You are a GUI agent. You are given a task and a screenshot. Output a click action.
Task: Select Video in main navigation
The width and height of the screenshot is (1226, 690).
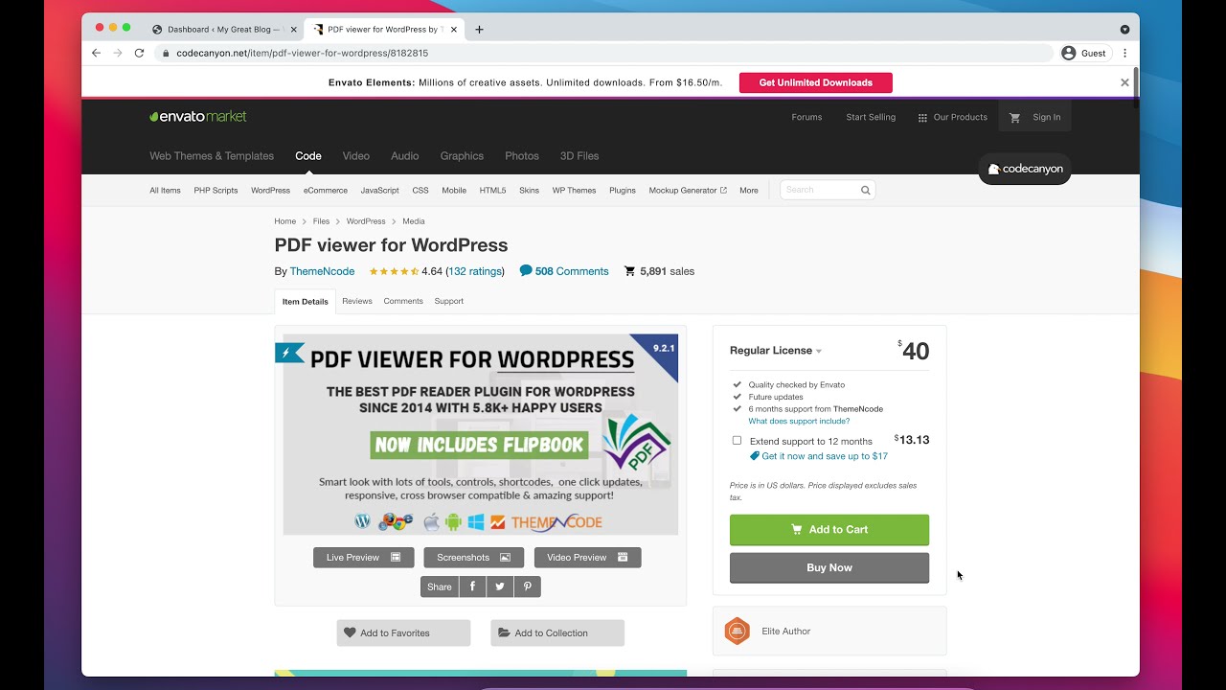(x=356, y=155)
